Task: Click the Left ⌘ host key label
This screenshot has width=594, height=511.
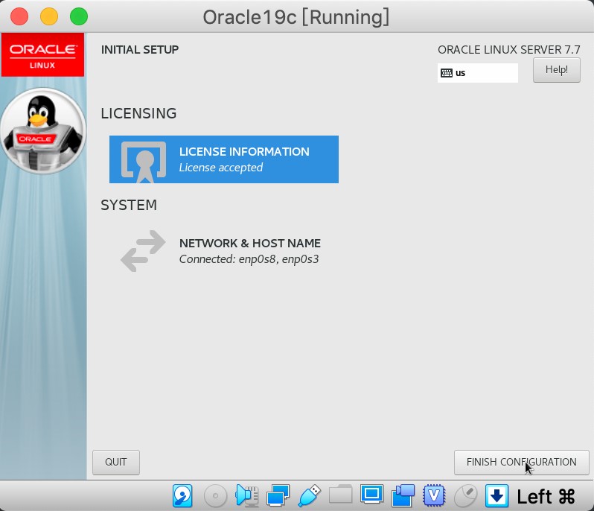Action: coord(546,496)
